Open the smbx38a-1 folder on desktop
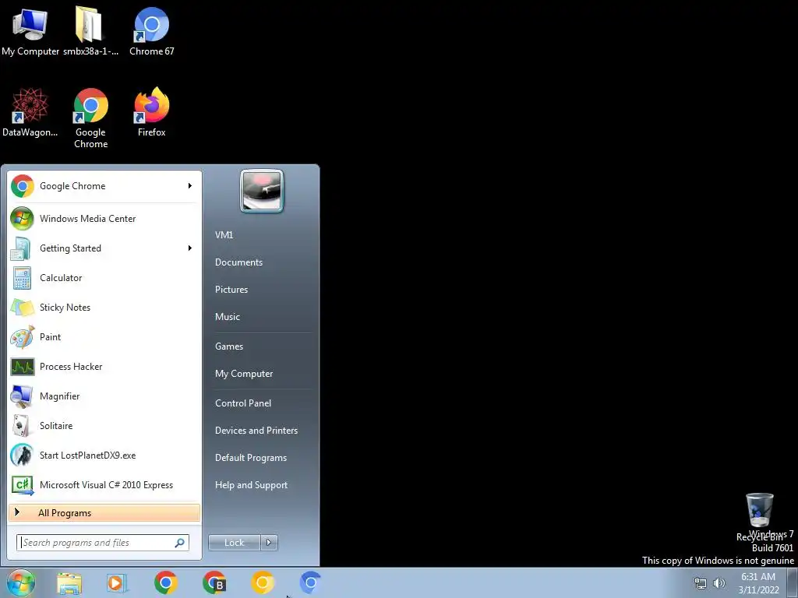This screenshot has height=598, width=798. [90, 31]
